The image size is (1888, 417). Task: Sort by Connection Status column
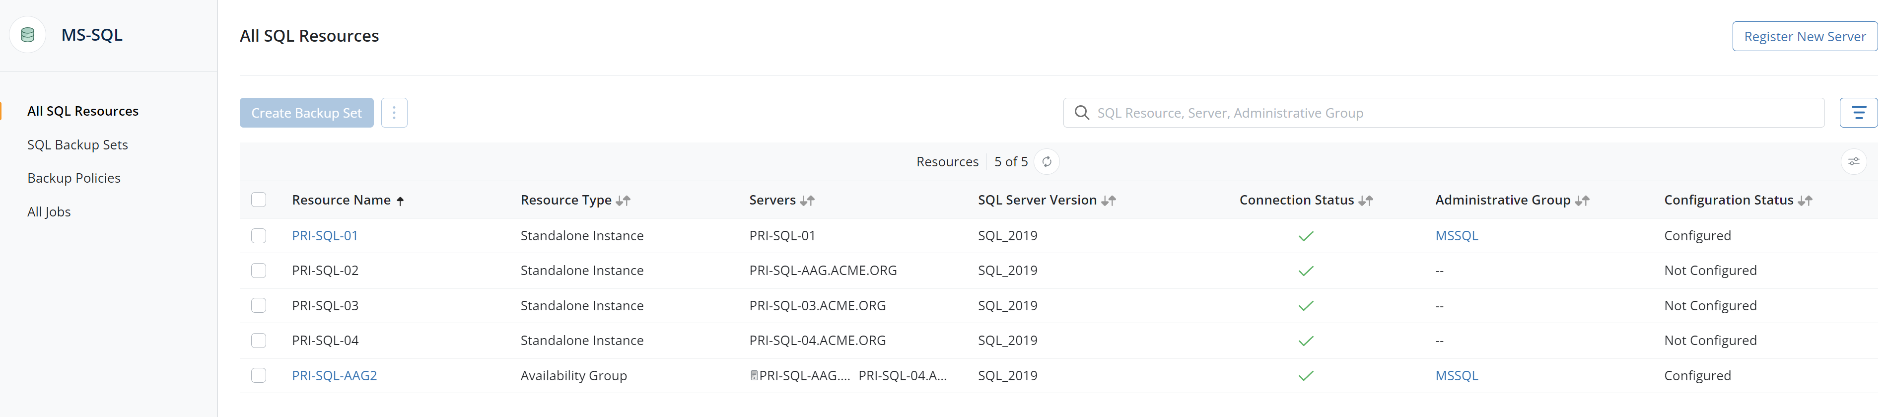(1365, 201)
